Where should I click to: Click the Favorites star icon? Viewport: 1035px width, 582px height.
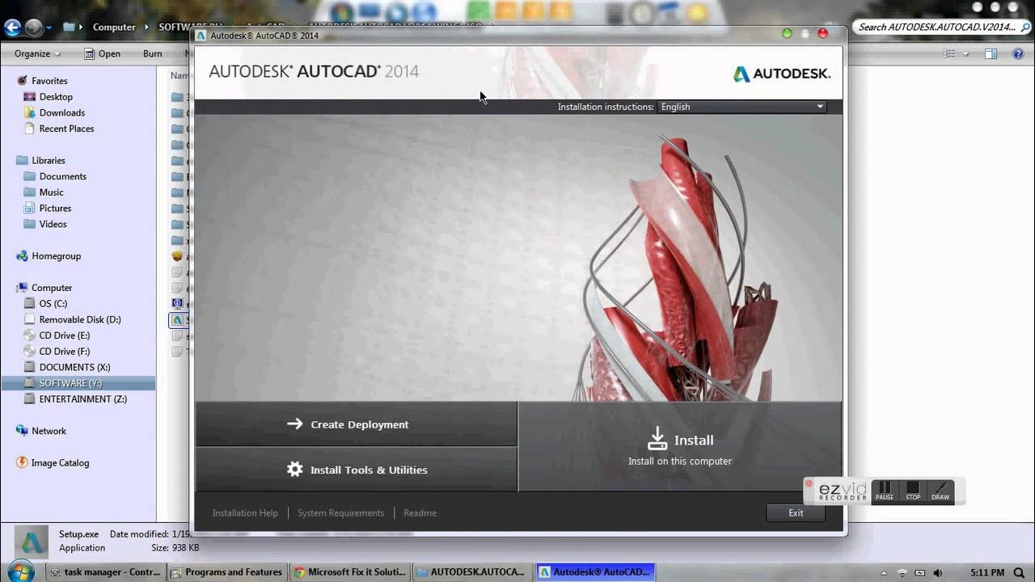(x=22, y=81)
